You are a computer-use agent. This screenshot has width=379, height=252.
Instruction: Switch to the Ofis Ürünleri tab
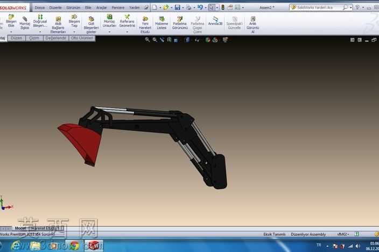82,38
